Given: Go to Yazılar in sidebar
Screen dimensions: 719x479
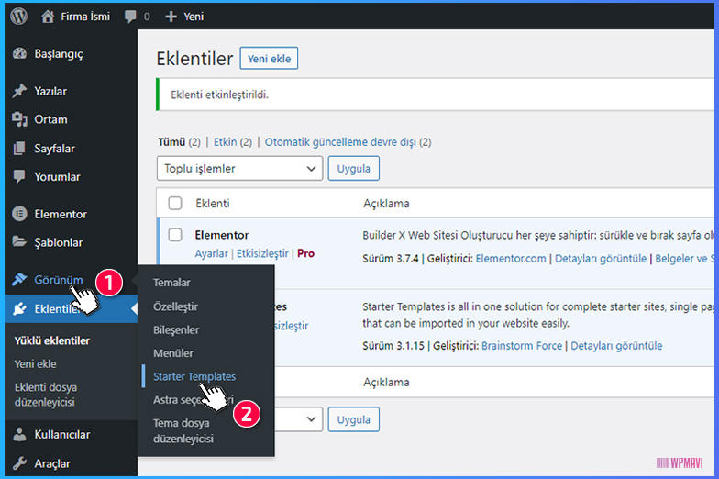Looking at the screenshot, I should tap(50, 91).
